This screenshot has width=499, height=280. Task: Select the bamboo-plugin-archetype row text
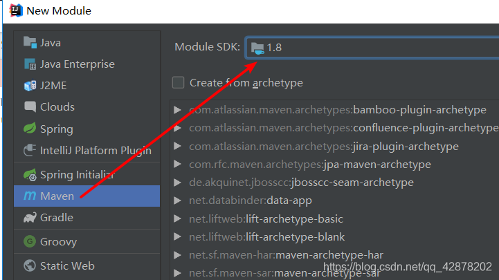[x=338, y=110]
